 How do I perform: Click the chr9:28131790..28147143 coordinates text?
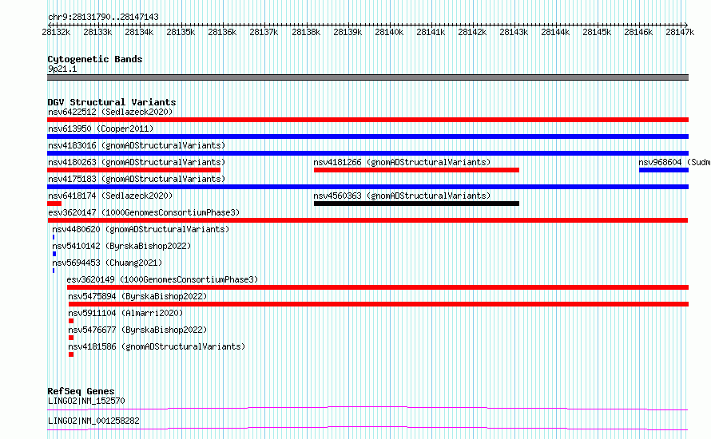[x=103, y=17]
